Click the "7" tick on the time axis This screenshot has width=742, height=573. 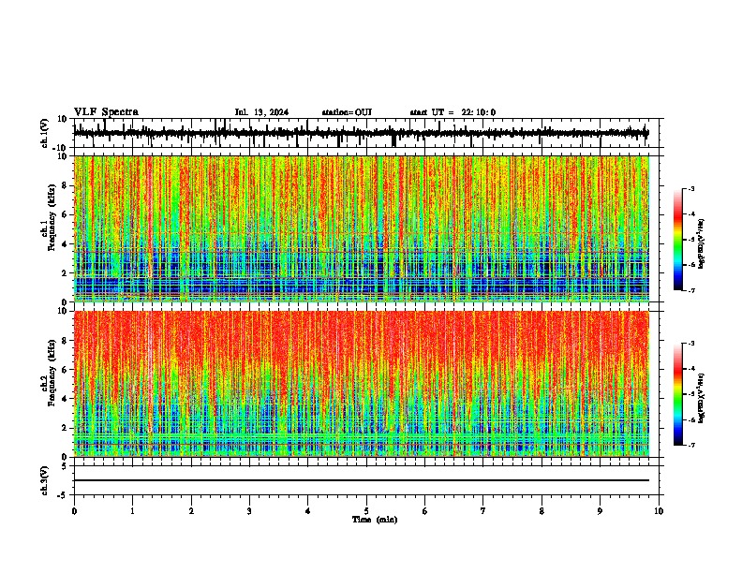pos(483,511)
